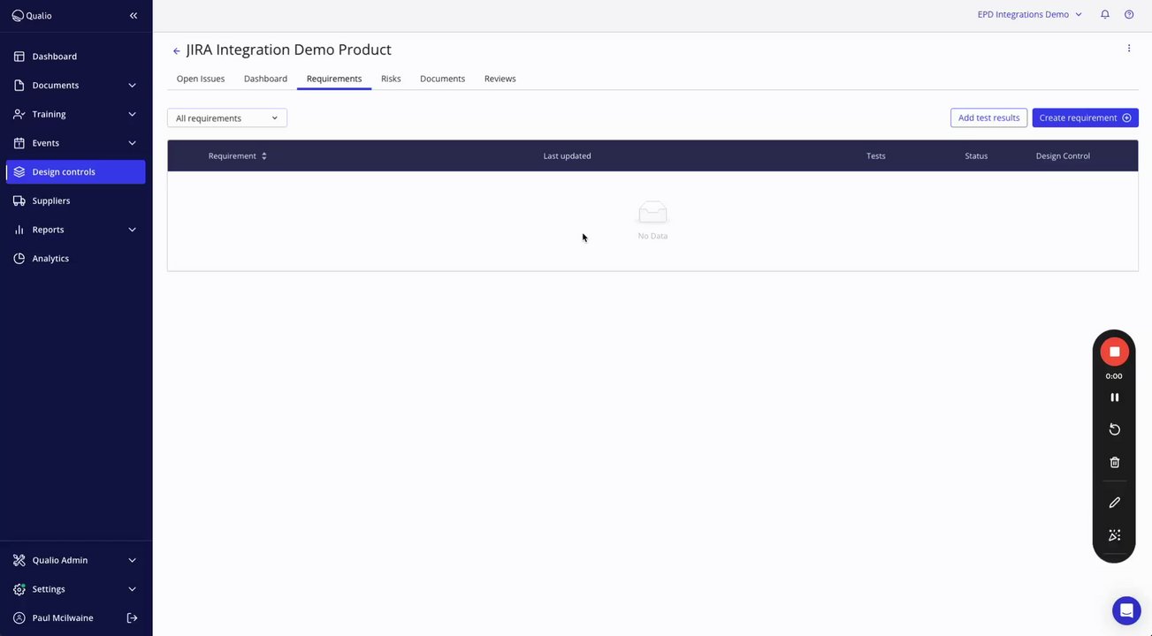The height and width of the screenshot is (636, 1152).
Task: Switch to the Reviews tab
Action: 500,79
